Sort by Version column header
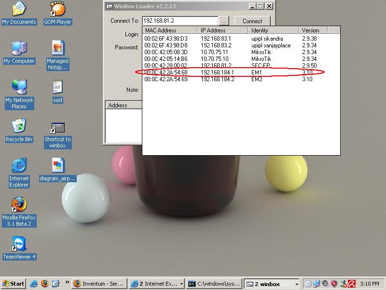Screen dimensions: 386x290 coord(313,30)
